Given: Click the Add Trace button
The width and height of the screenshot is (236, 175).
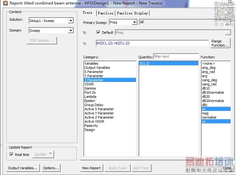Looking at the screenshot, I should [141, 168].
